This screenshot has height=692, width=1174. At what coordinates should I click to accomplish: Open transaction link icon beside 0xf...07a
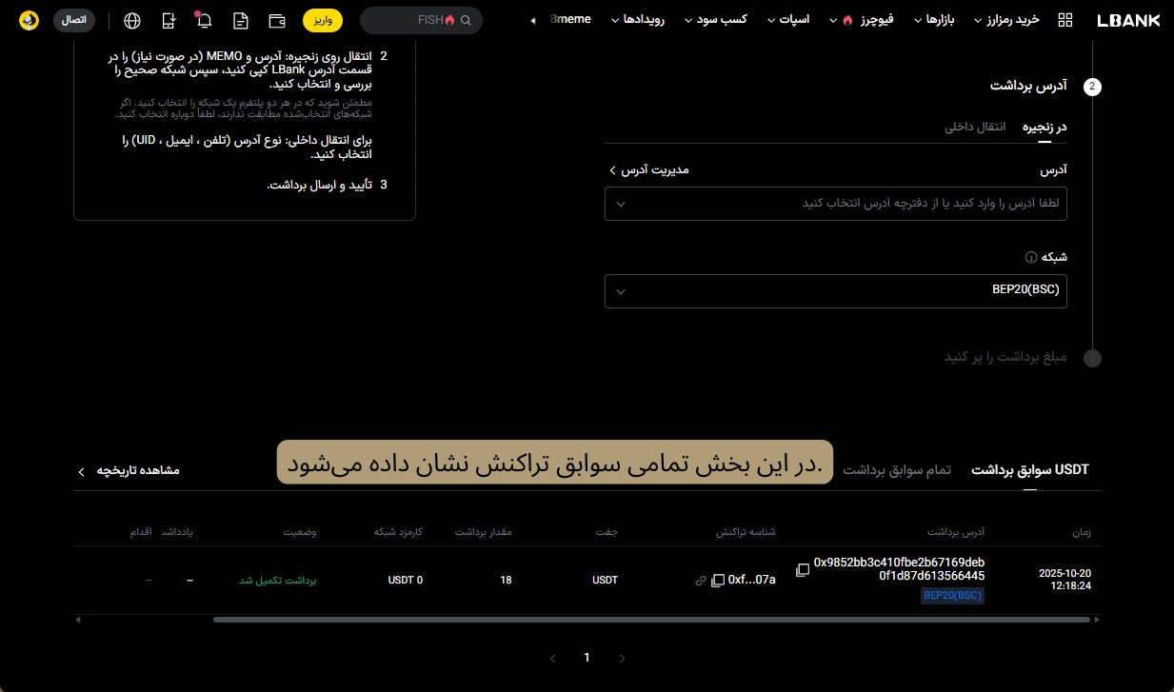coord(701,580)
